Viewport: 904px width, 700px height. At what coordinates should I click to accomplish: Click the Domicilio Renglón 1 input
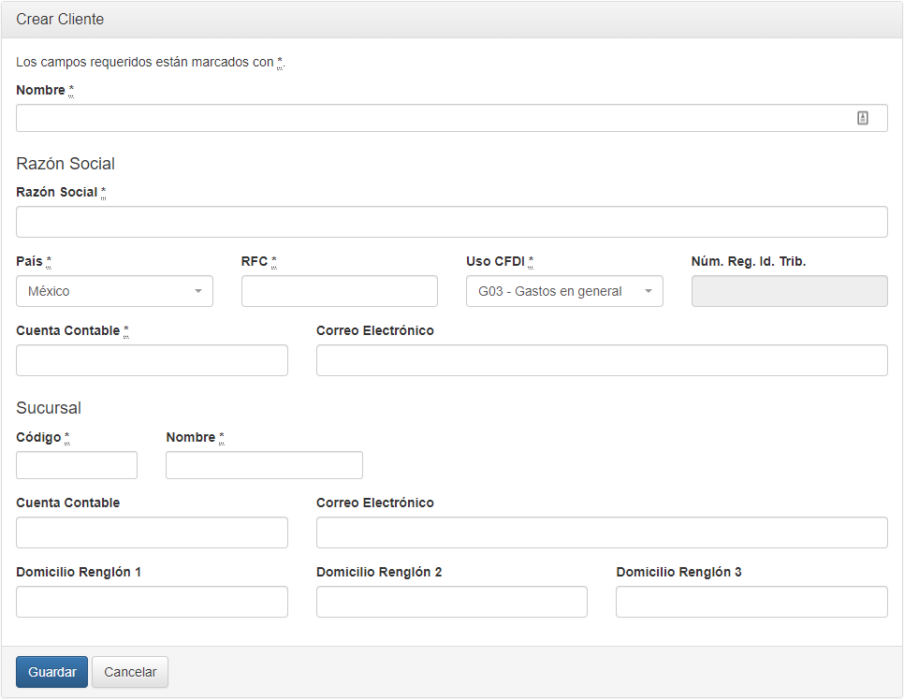(x=152, y=602)
